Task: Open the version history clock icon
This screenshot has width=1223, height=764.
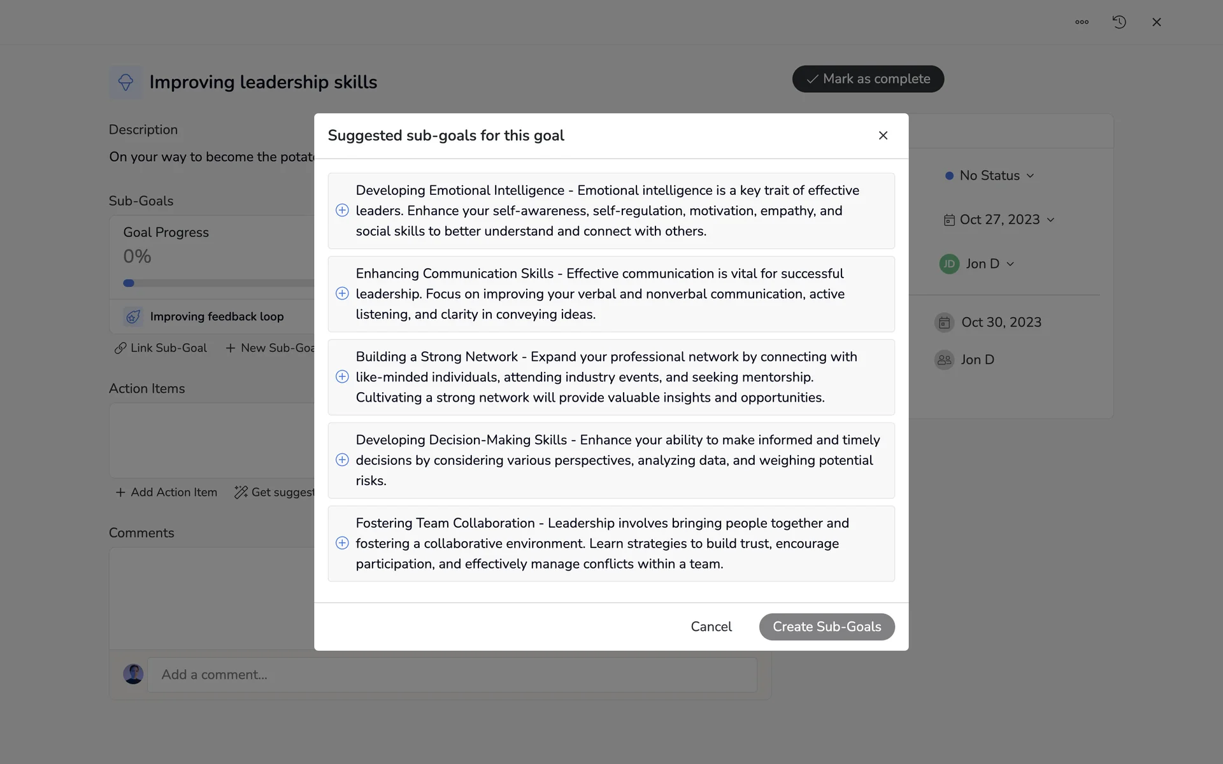Action: 1119,22
